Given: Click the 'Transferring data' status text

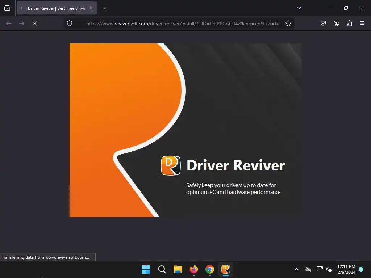Looking at the screenshot, I should coord(45,257).
